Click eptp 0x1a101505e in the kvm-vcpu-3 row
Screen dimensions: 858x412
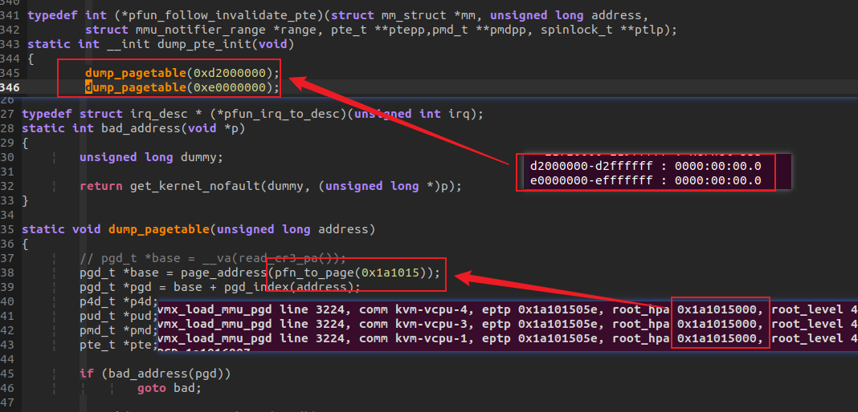[539, 325]
